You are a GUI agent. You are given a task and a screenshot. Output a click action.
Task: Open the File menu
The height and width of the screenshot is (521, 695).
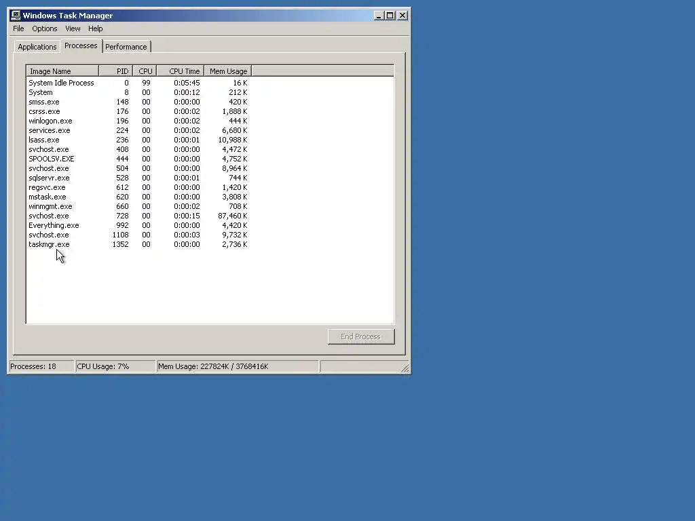tap(18, 28)
